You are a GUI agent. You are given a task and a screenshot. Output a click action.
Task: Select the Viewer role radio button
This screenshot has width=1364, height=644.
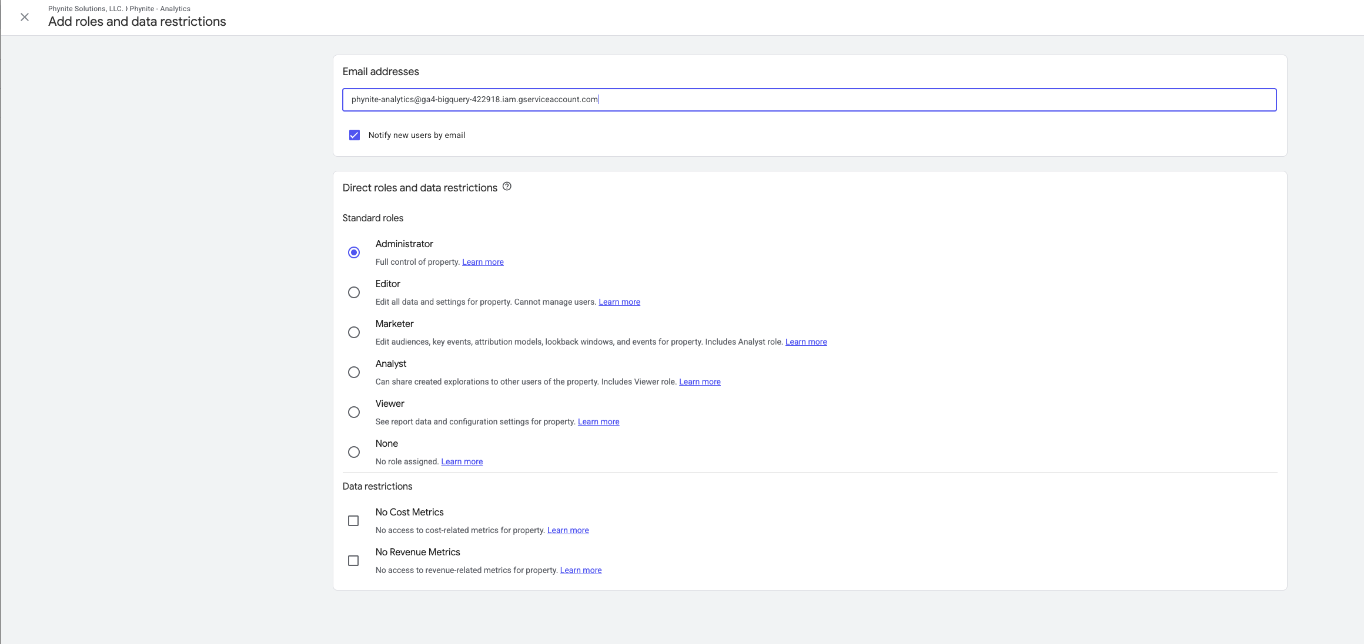[x=354, y=412]
